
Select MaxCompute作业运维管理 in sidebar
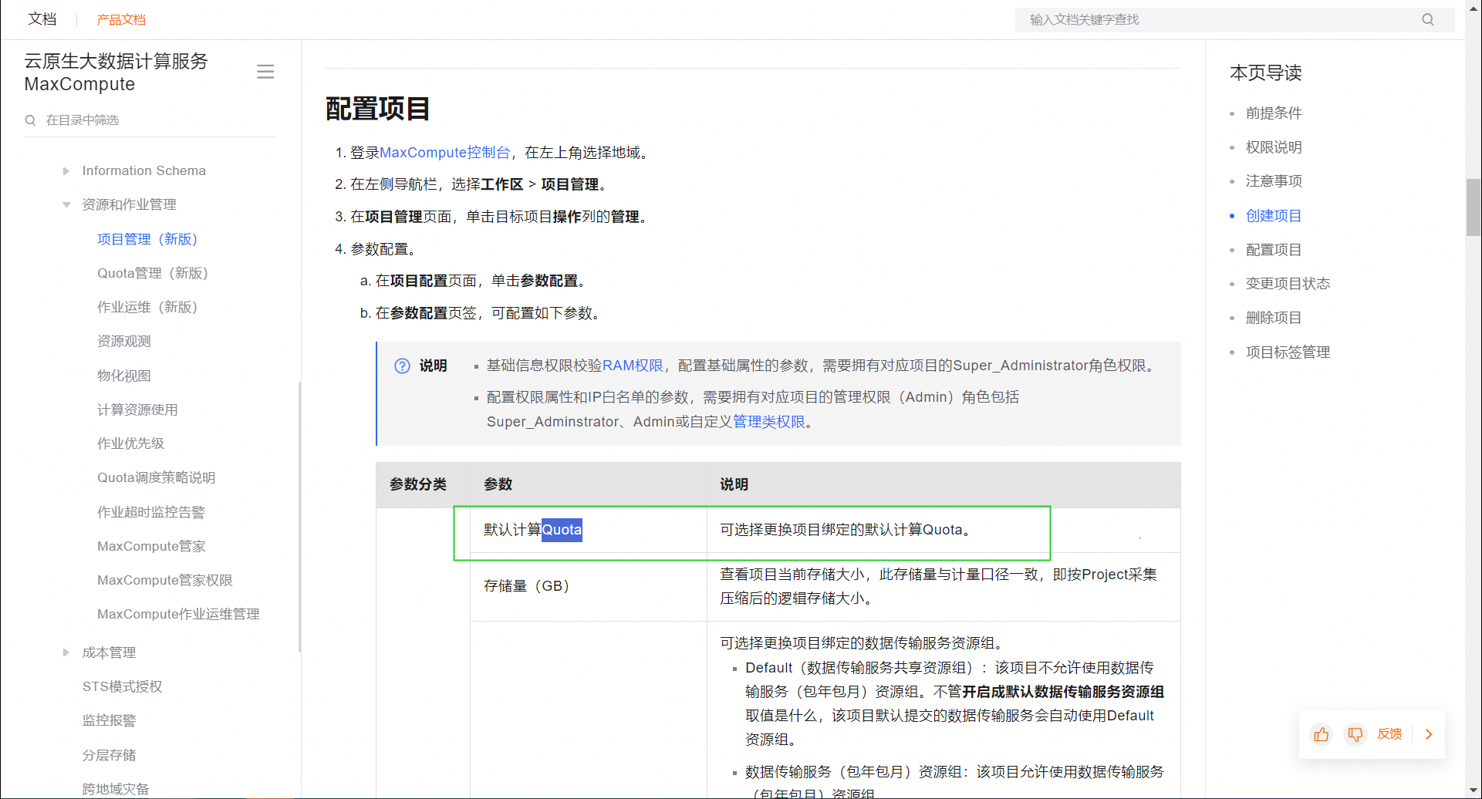(x=178, y=614)
